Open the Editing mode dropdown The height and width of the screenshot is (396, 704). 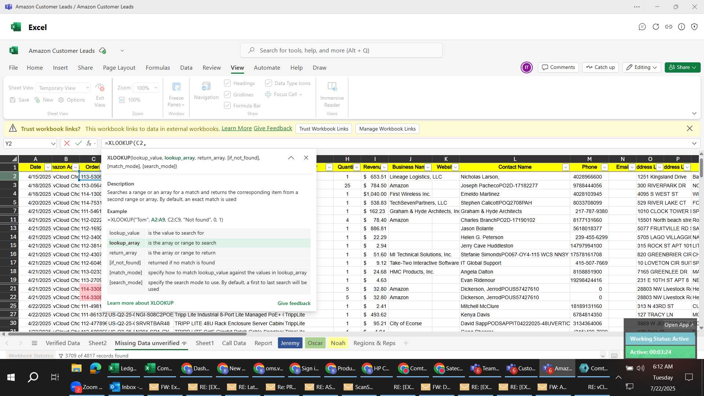(642, 67)
